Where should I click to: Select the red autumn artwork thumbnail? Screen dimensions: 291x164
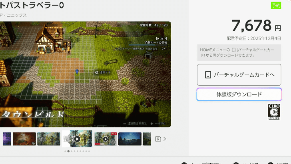tap(24, 139)
